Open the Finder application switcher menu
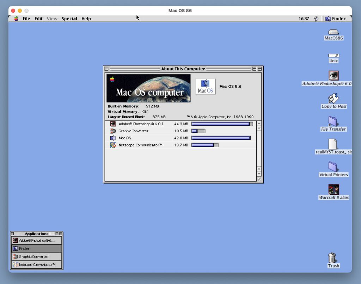The height and width of the screenshot is (284, 361). (335, 19)
